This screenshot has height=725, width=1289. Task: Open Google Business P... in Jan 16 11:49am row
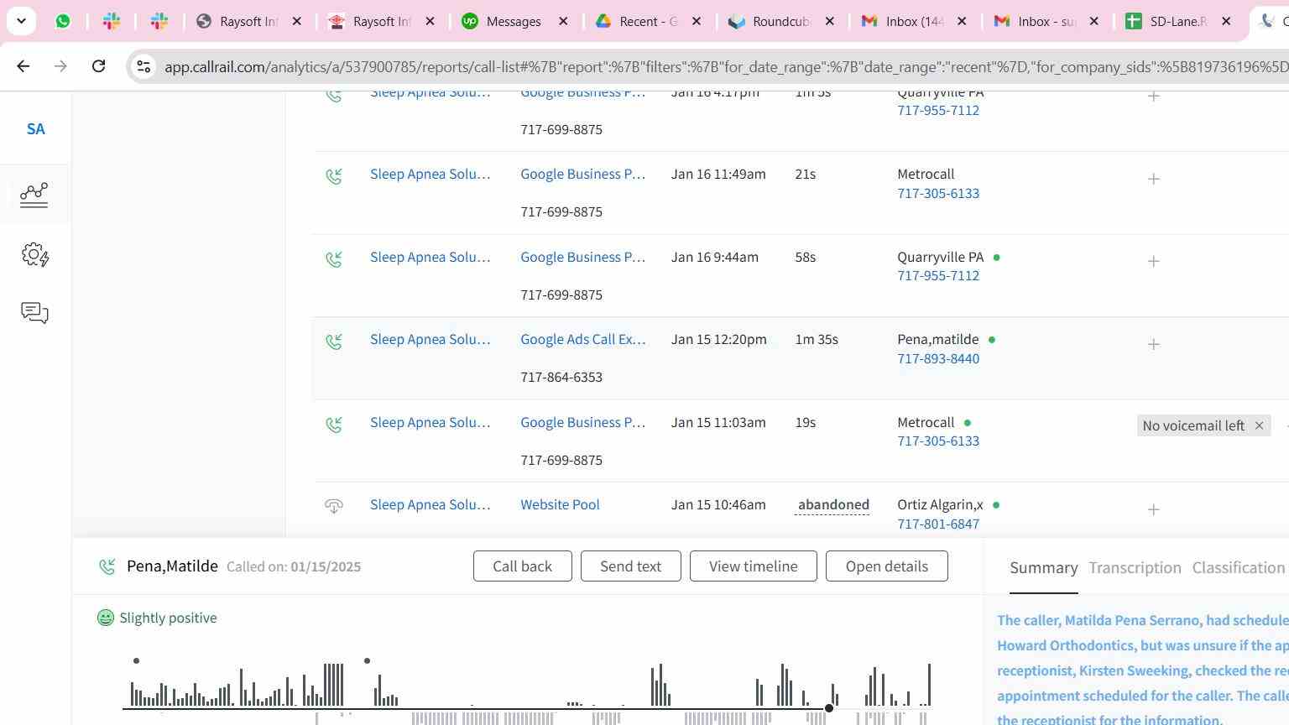(x=583, y=175)
